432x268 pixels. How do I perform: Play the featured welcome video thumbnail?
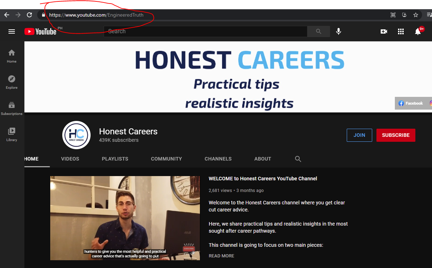point(125,218)
